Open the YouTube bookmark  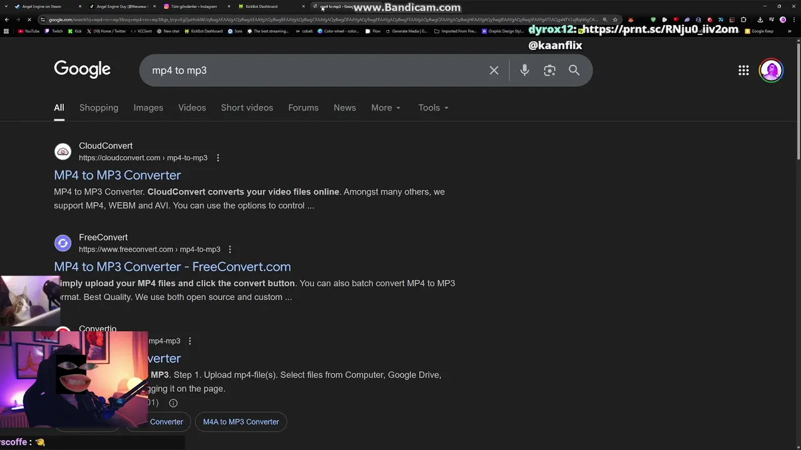coord(29,31)
